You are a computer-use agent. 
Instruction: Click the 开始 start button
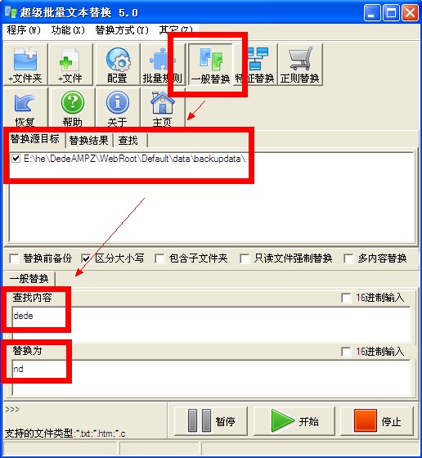coord(294,421)
